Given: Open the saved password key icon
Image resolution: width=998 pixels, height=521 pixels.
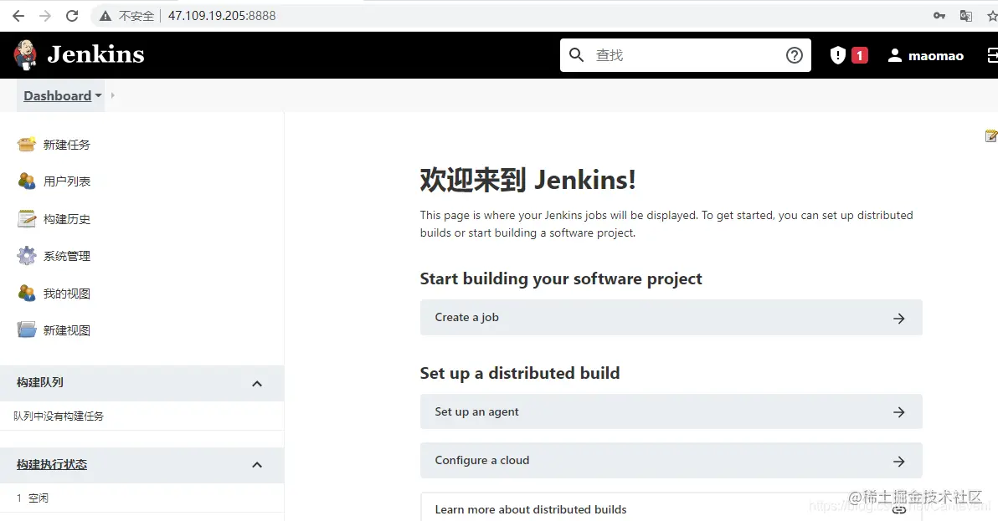Looking at the screenshot, I should [939, 16].
